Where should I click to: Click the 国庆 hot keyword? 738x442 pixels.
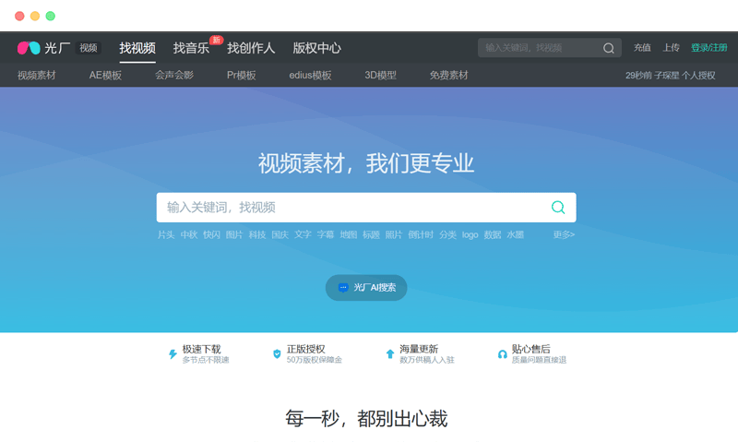click(x=280, y=234)
